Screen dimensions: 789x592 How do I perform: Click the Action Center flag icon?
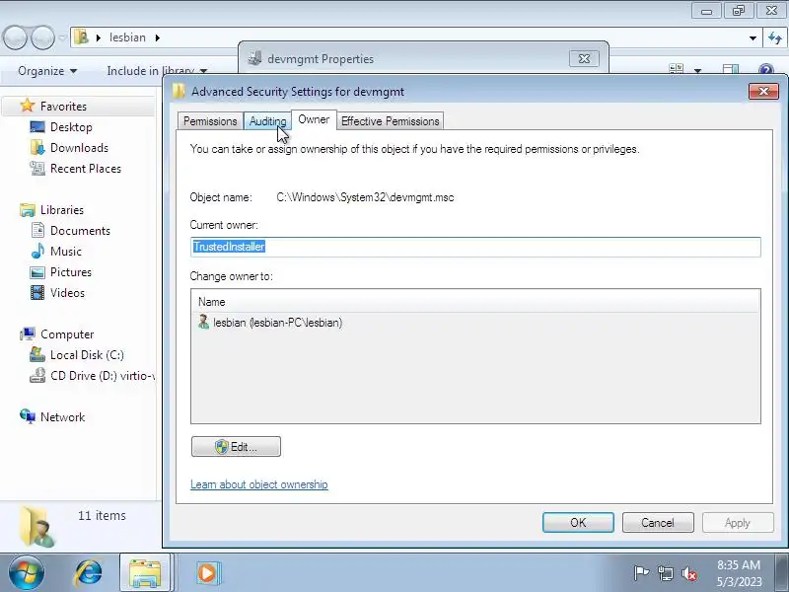[x=640, y=573]
